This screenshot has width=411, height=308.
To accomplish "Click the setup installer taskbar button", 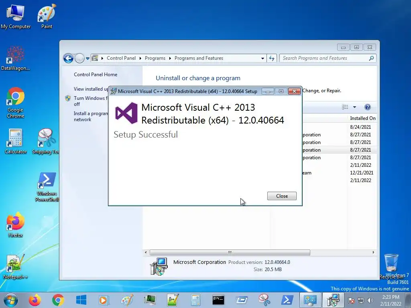I will 334,300.
